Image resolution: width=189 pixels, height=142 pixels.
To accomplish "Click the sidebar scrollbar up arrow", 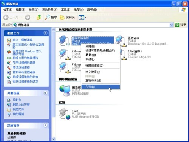I will [x=53, y=30].
